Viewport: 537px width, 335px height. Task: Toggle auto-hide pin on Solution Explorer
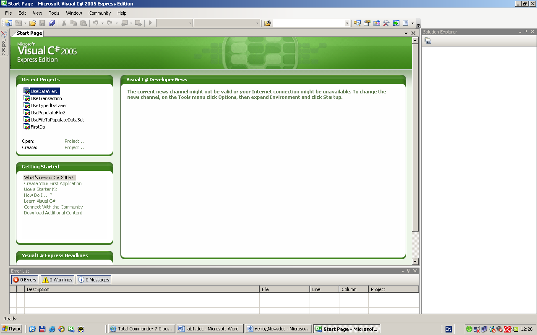526,32
